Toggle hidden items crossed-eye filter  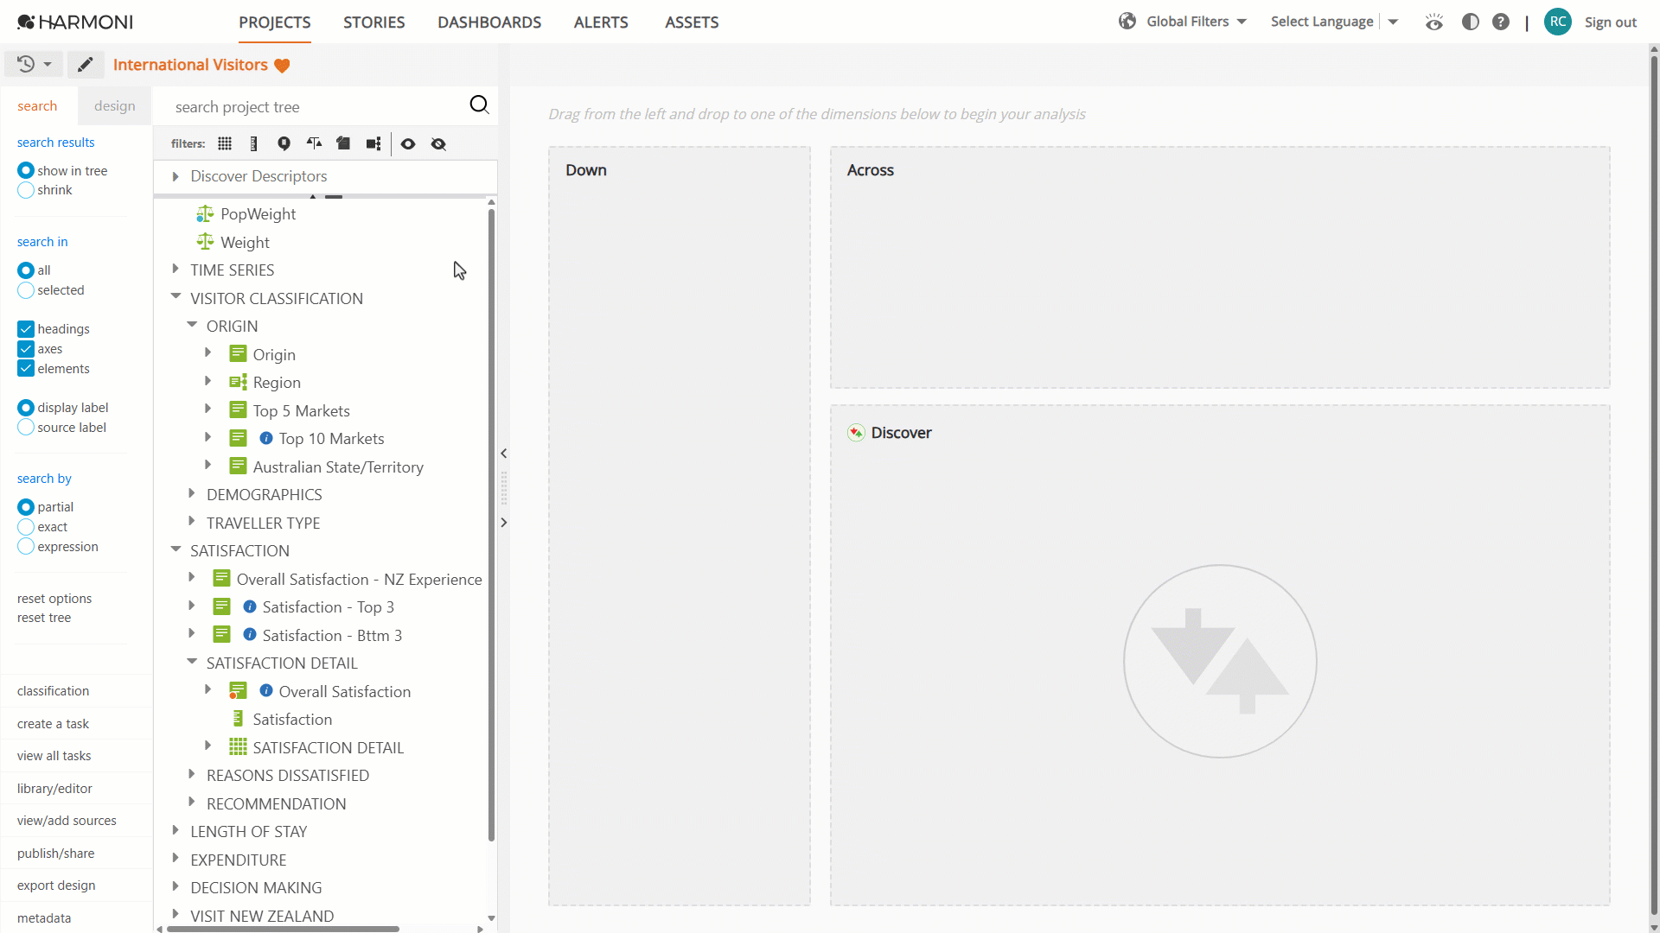(438, 143)
